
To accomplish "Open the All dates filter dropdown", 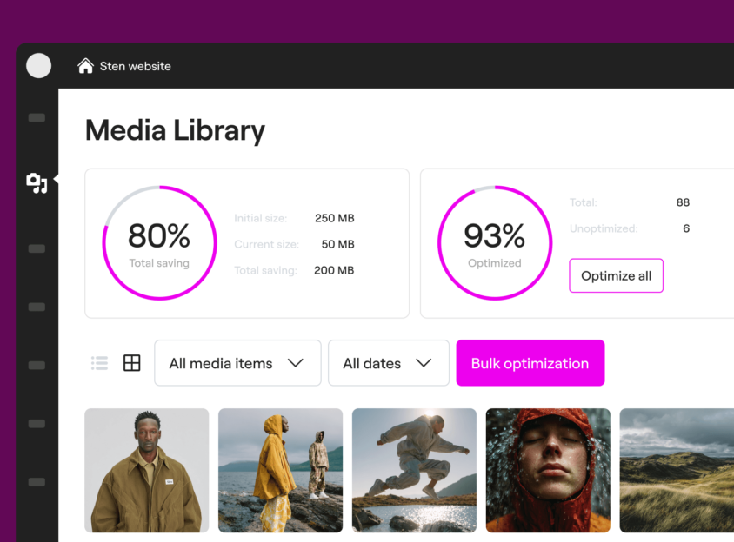I will 388,363.
